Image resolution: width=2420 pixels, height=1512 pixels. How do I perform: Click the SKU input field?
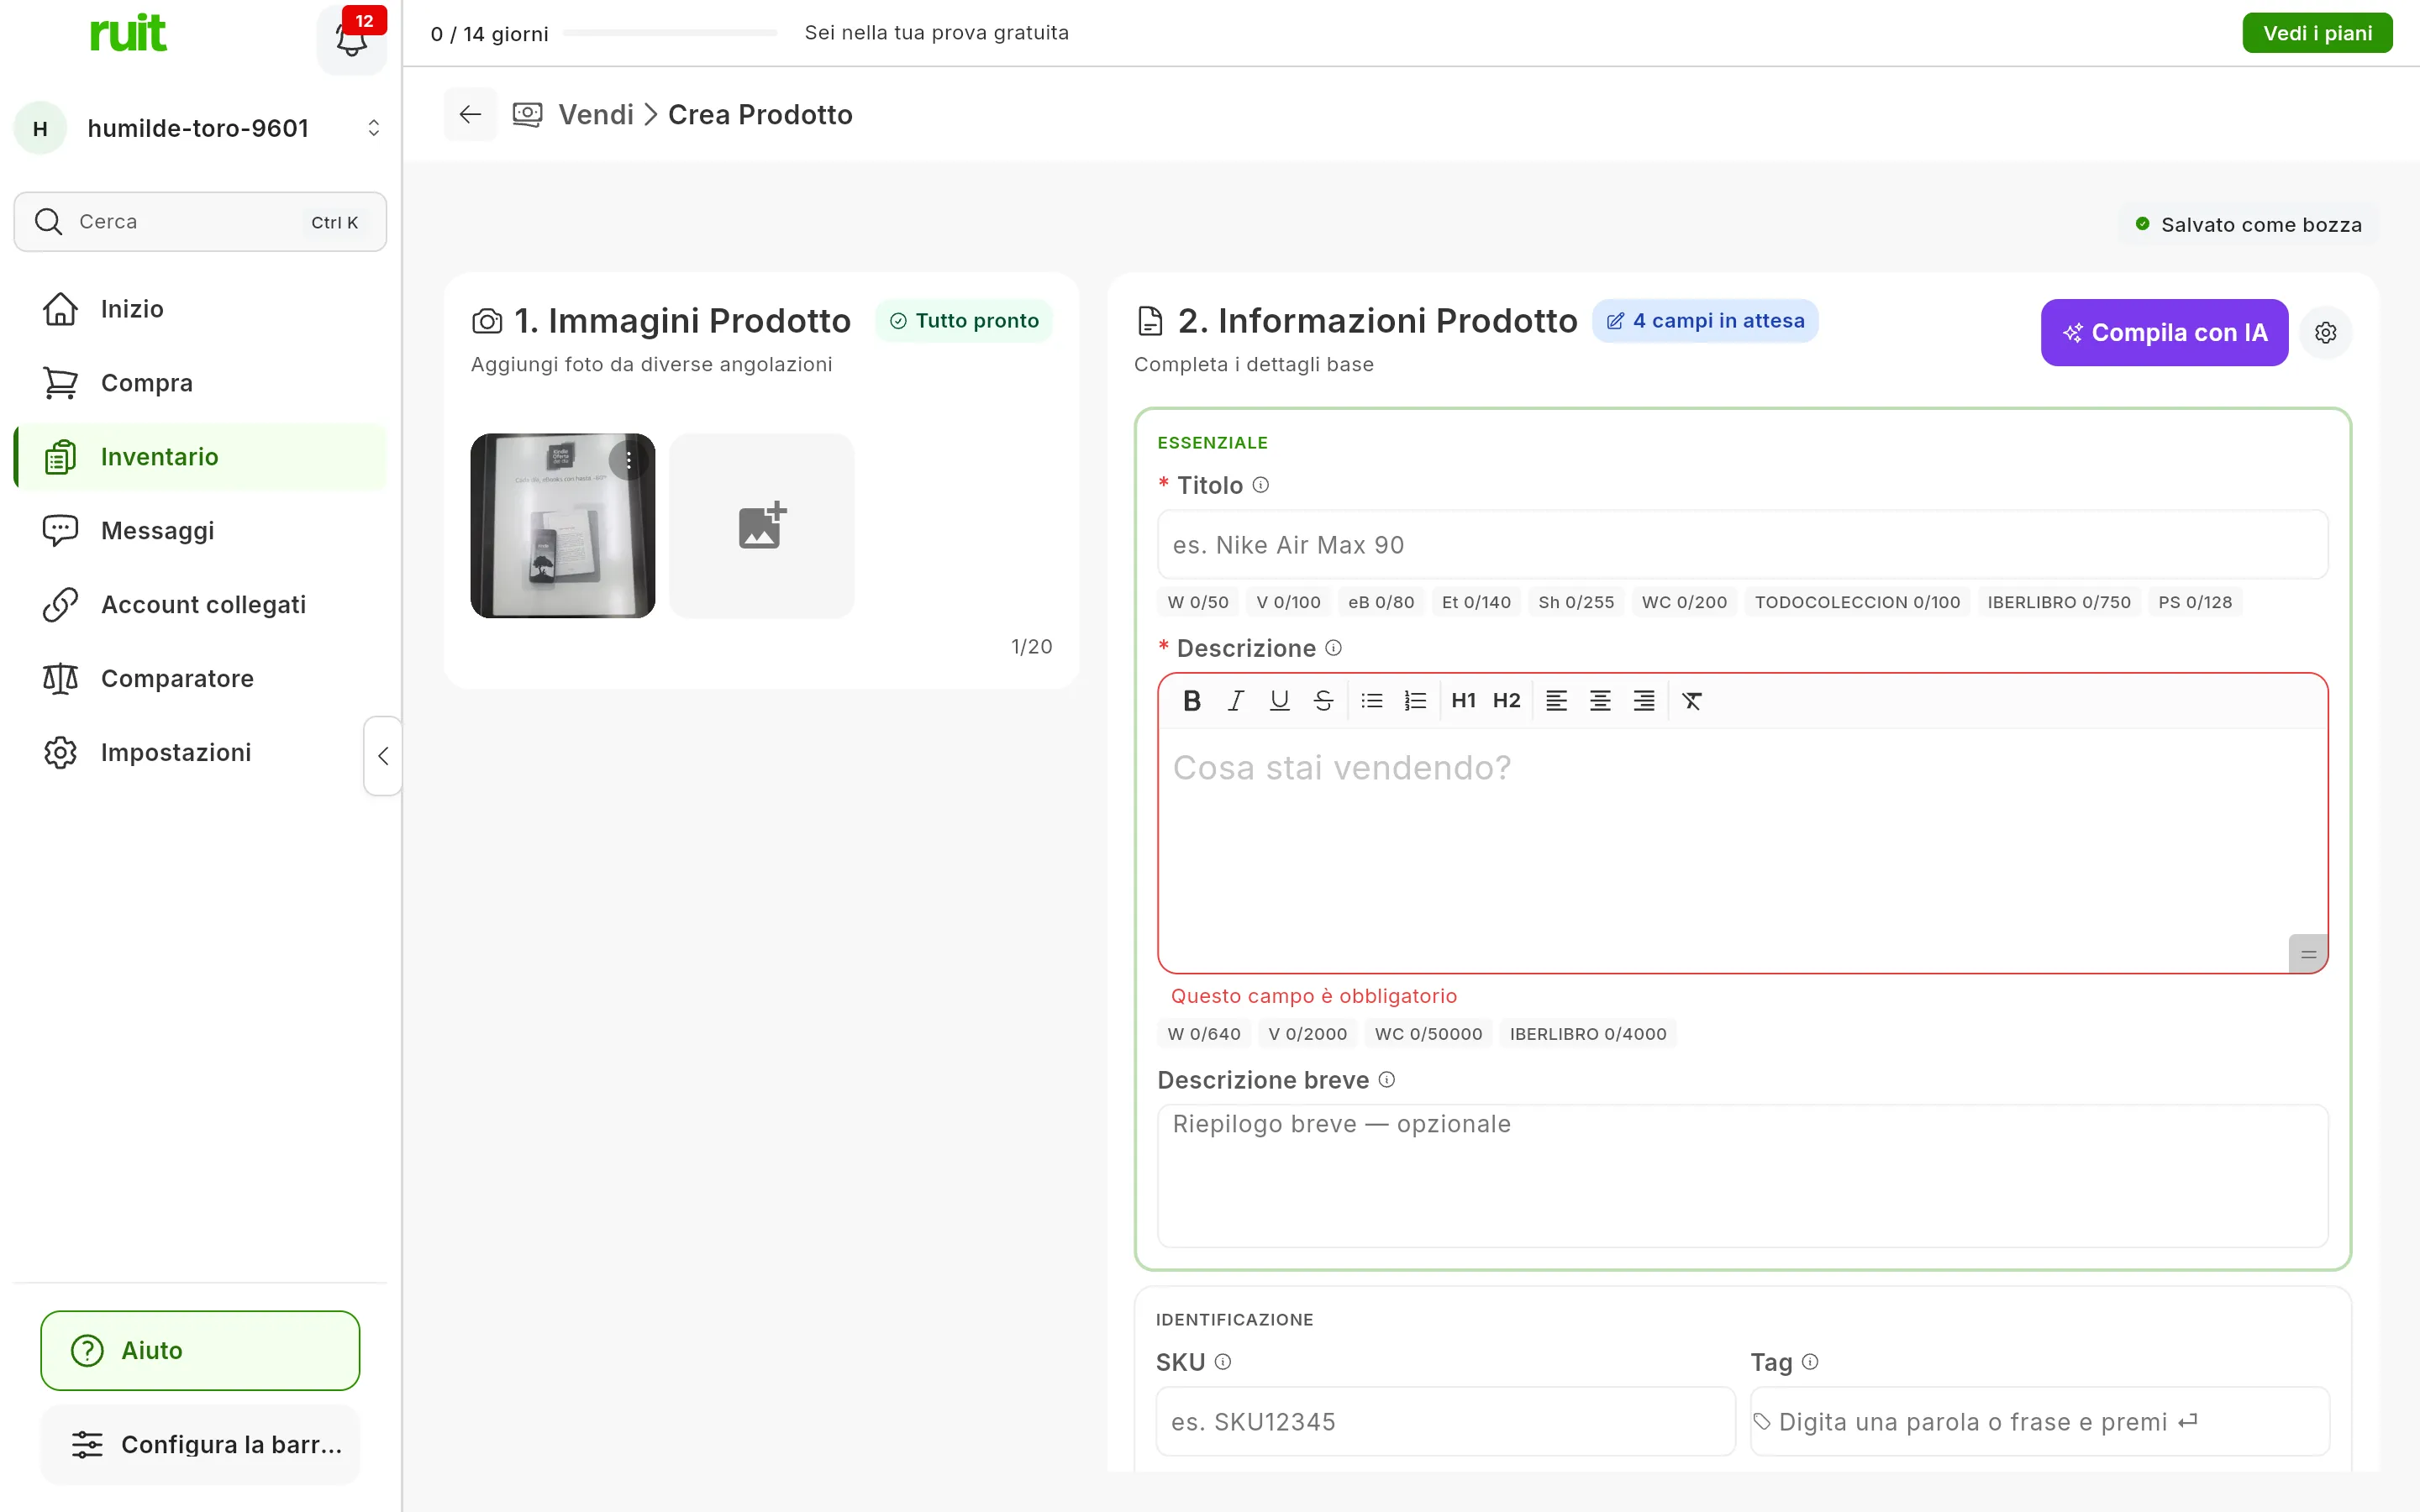point(1445,1422)
